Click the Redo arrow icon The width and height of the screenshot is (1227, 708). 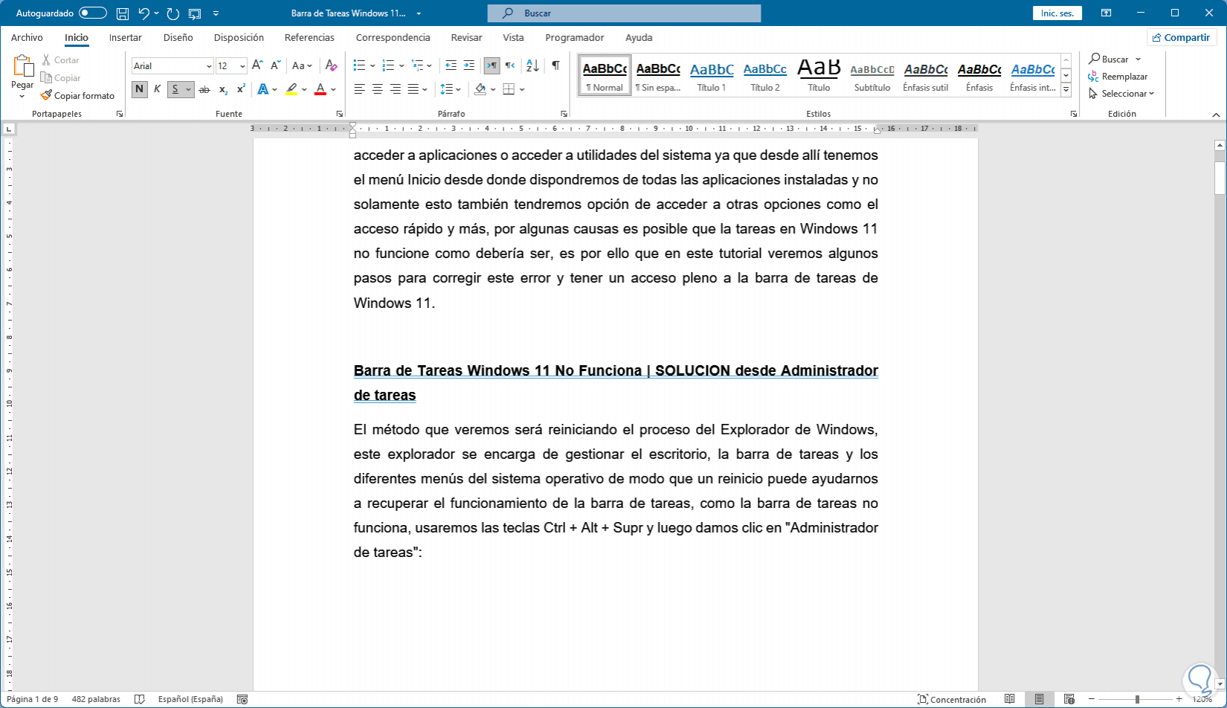point(173,13)
